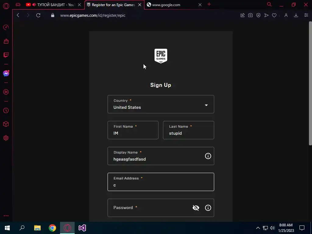Open Extensions cube icon in sidebar

(x=6, y=124)
